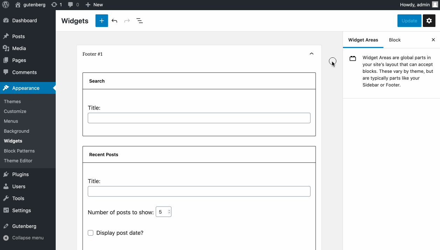Click the Tools wrench icon
The height and width of the screenshot is (250, 440).
click(6, 198)
